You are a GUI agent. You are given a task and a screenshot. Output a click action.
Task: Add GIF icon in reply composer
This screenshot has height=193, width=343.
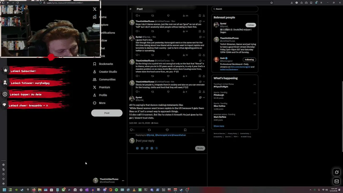142,148
